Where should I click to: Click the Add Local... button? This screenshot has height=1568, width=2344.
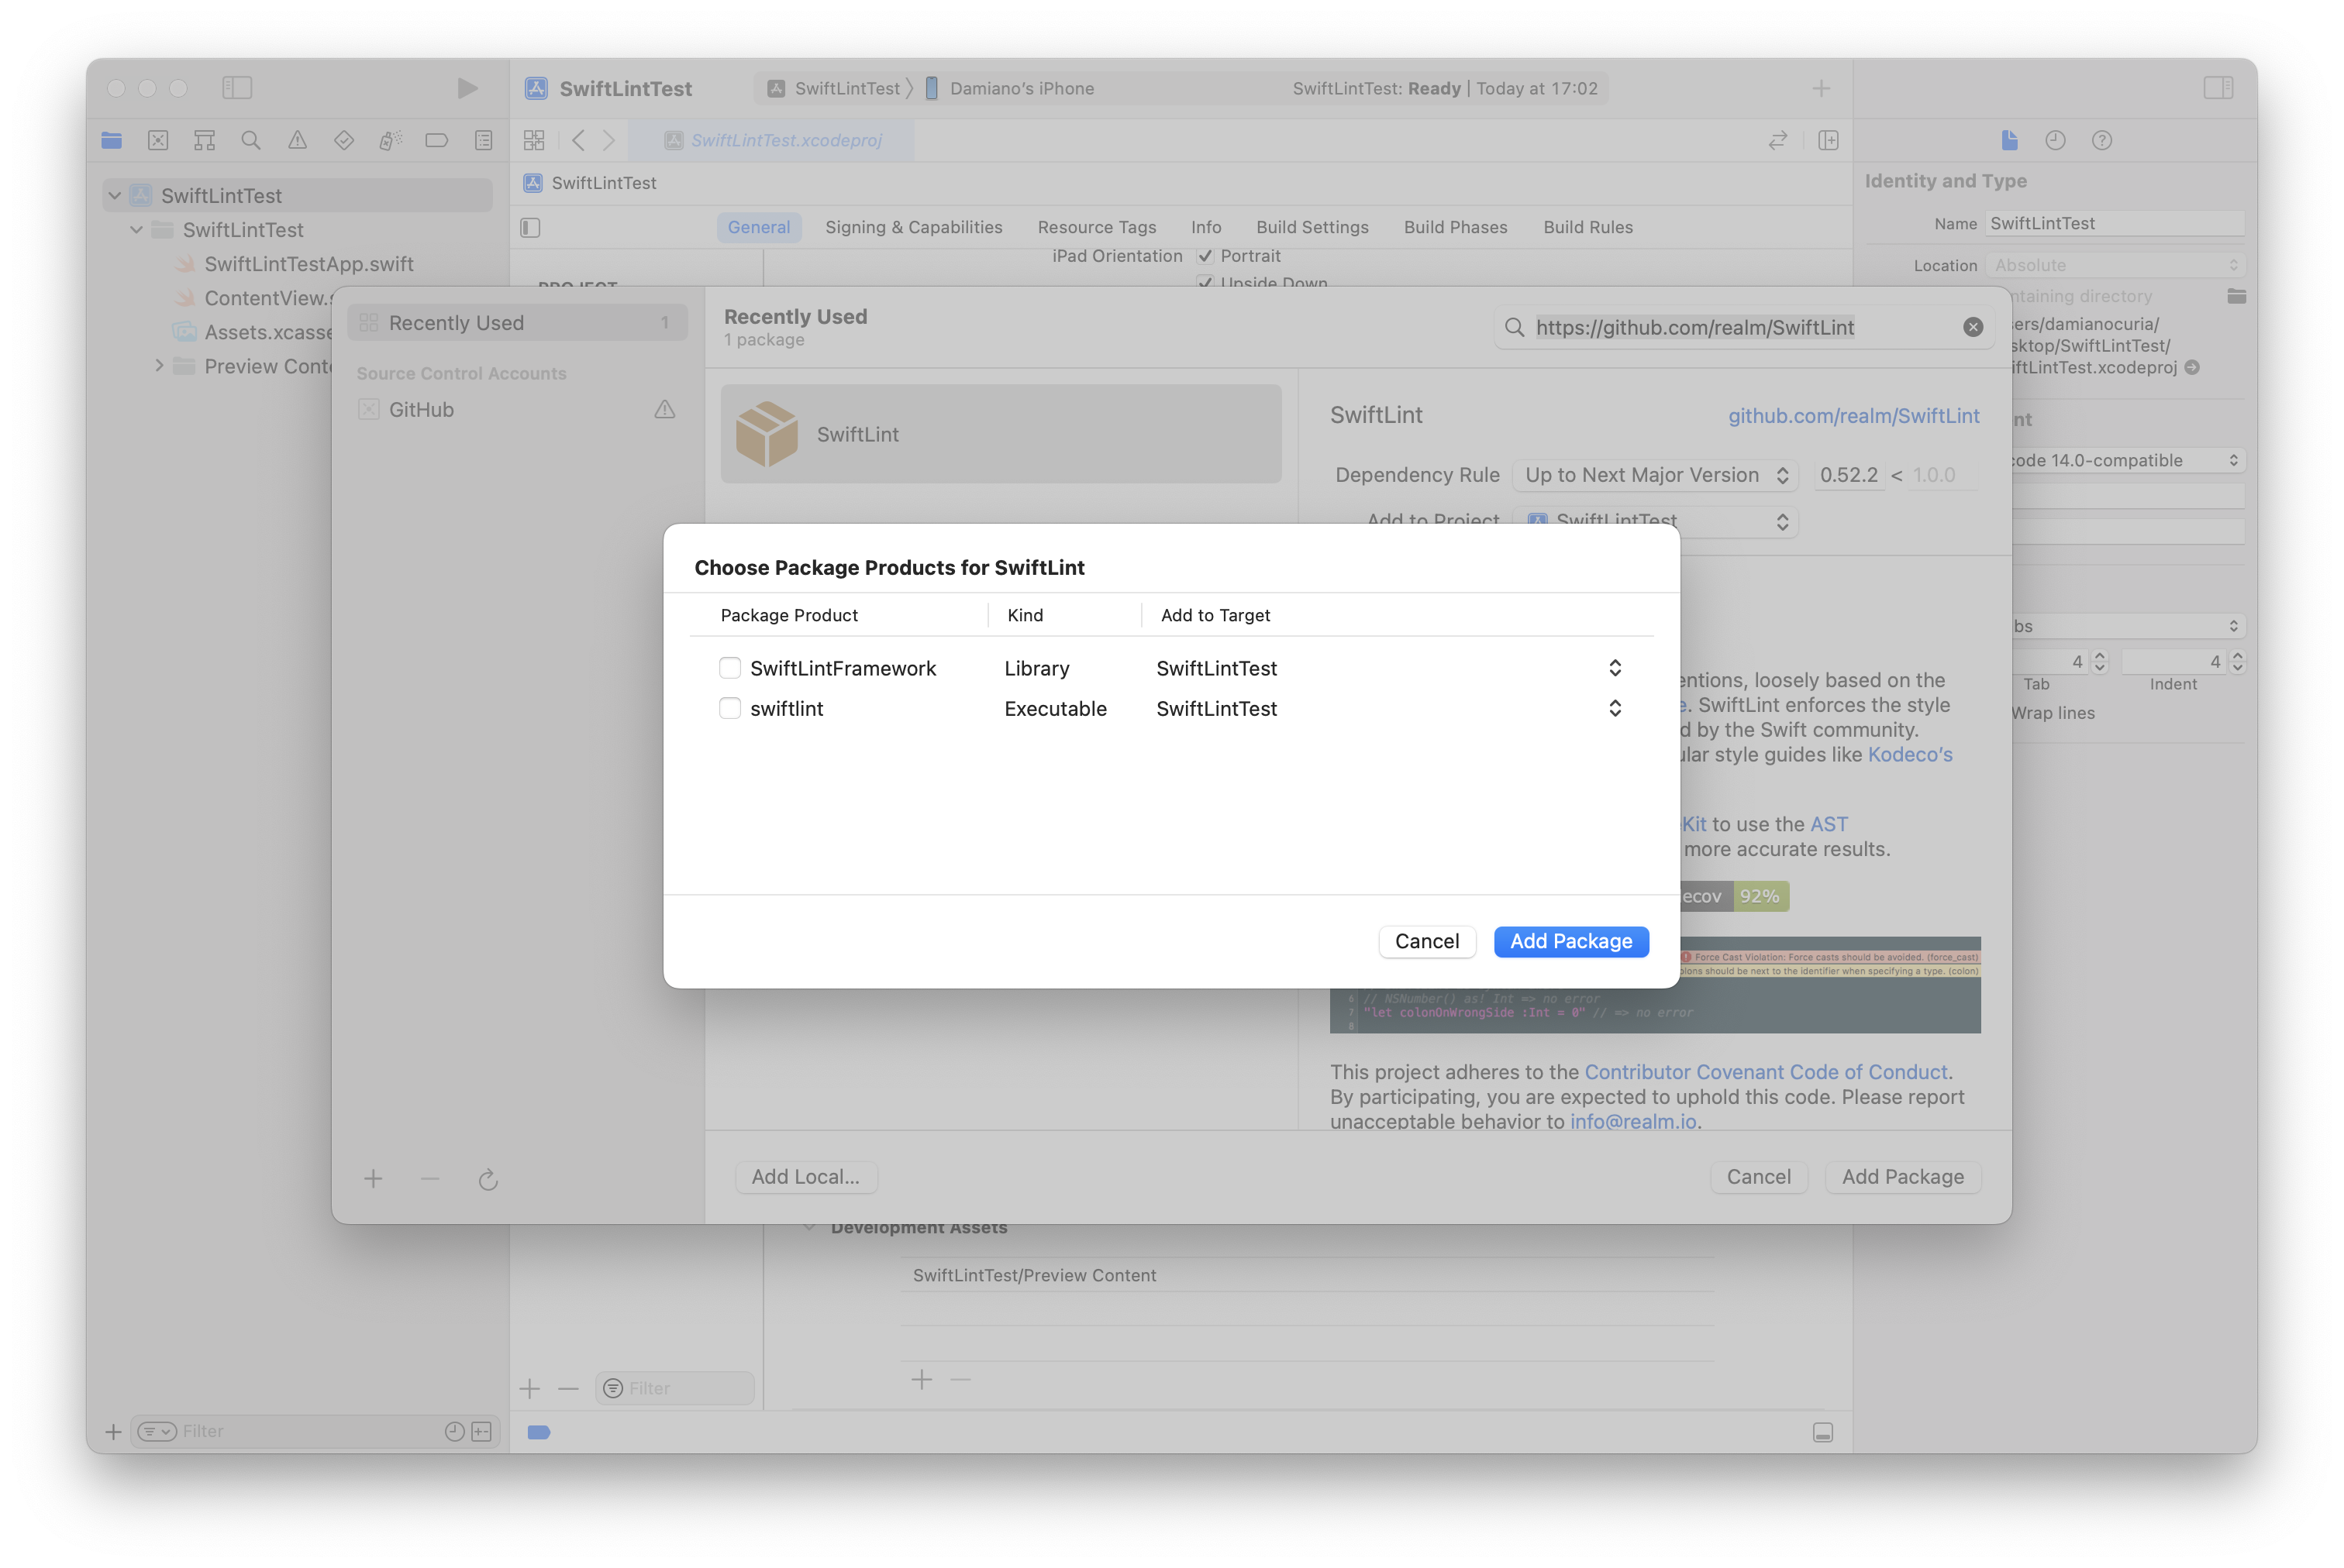click(x=805, y=1177)
